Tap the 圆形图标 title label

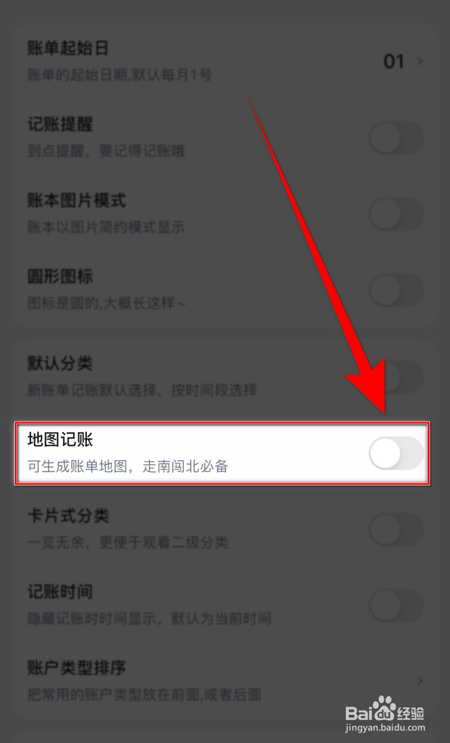point(60,276)
